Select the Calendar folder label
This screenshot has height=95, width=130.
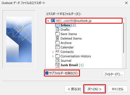[x=67, y=47]
